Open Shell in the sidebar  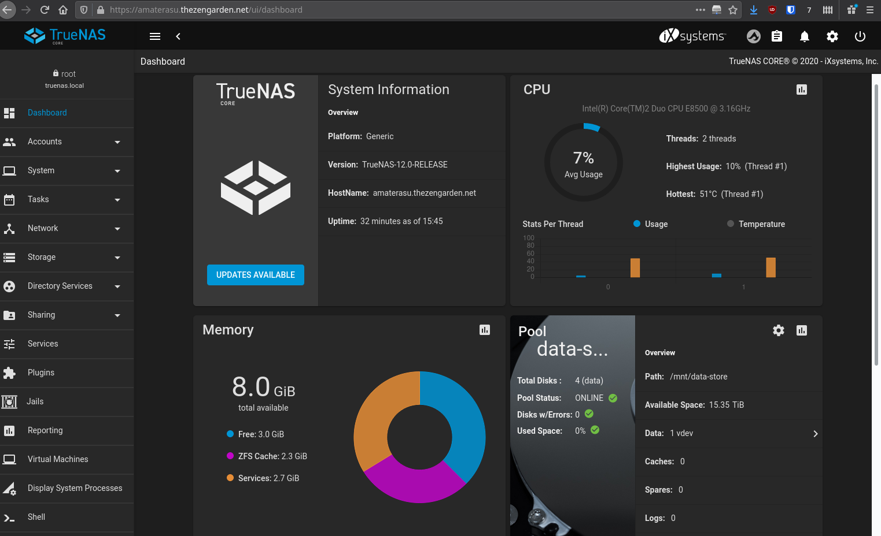click(67, 517)
